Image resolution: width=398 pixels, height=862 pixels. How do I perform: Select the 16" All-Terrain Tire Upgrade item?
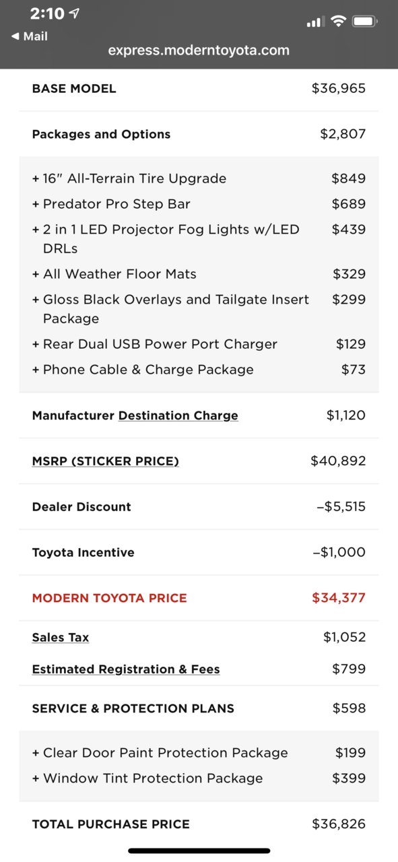(199, 178)
